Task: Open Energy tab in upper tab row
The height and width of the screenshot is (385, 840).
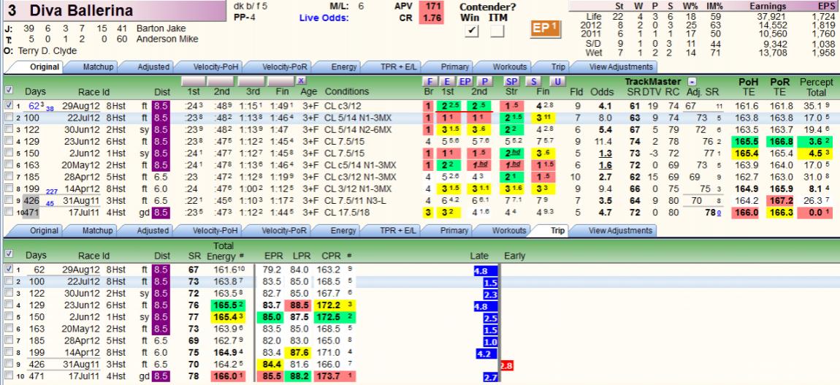Action: 344,67
